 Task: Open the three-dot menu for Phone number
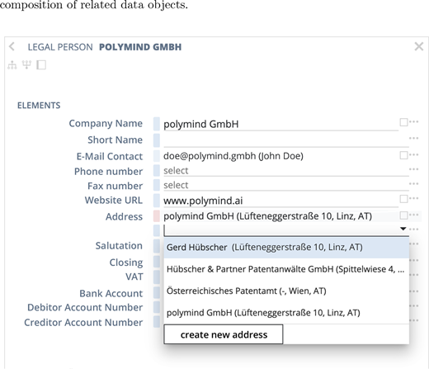coord(414,169)
